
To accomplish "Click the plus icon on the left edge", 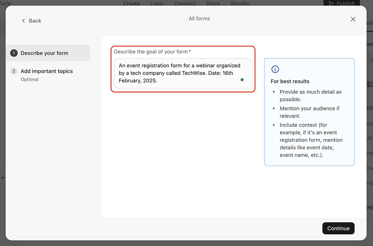I will [x=2, y=178].
